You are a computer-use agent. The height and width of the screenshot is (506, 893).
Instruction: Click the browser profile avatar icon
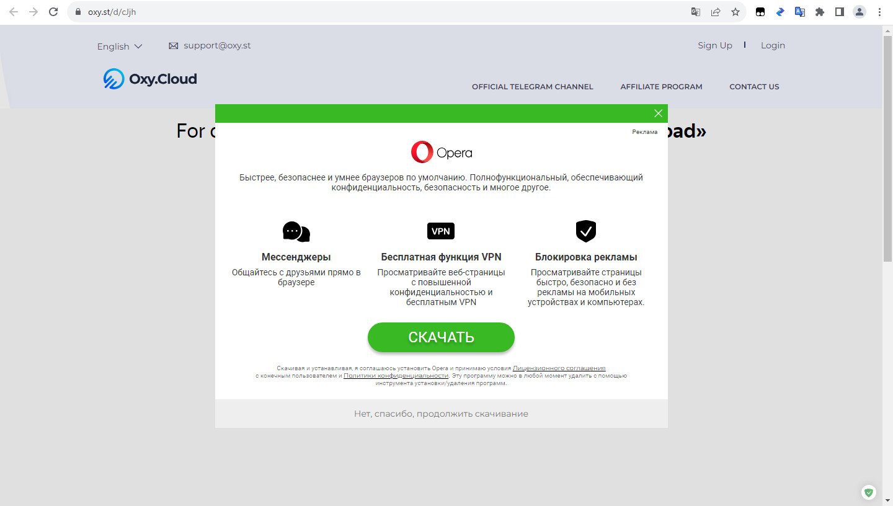point(859,11)
